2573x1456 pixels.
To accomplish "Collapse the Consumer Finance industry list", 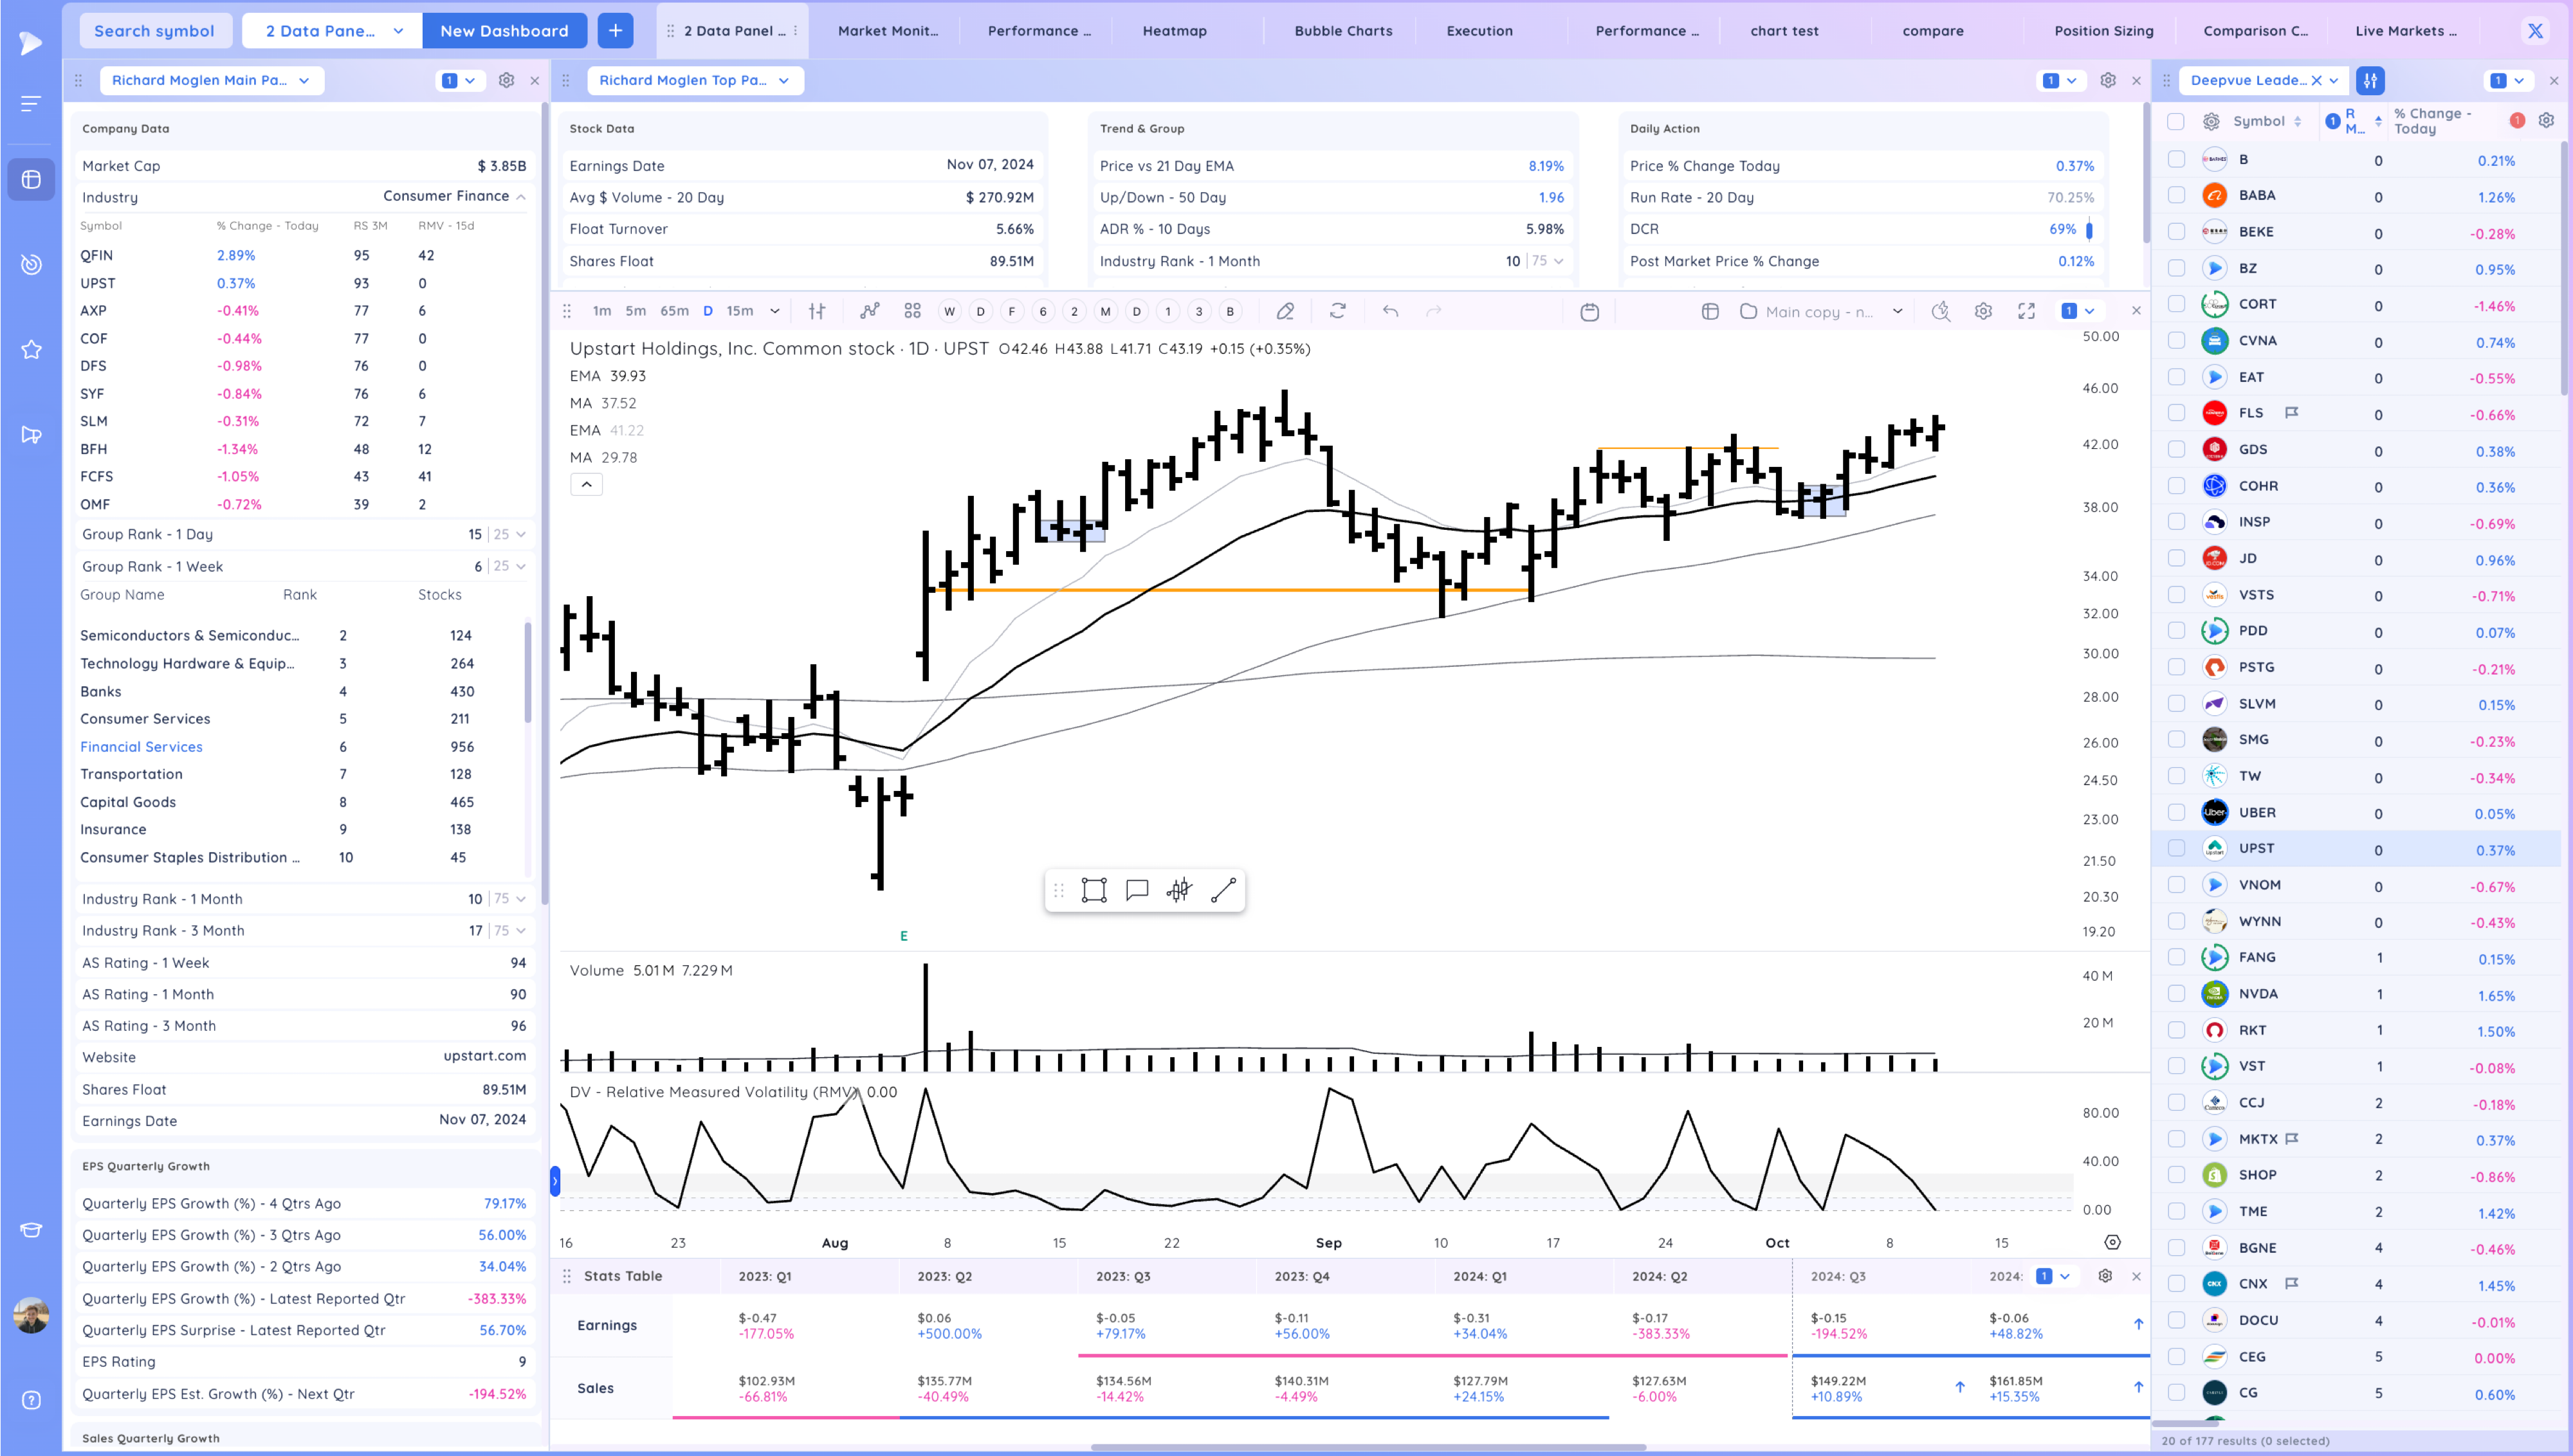I will point(521,197).
